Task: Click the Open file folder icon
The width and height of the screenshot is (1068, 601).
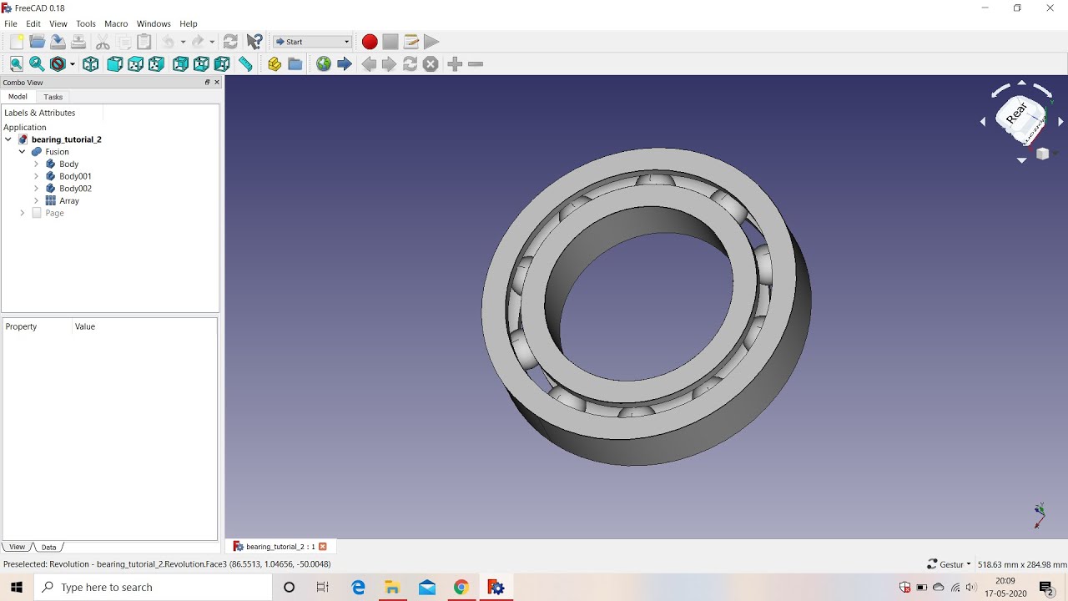Action: 37,42
